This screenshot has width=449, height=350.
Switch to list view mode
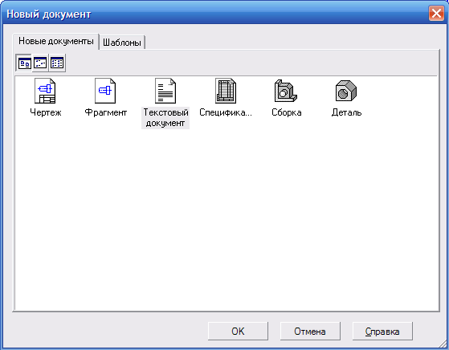[57, 63]
